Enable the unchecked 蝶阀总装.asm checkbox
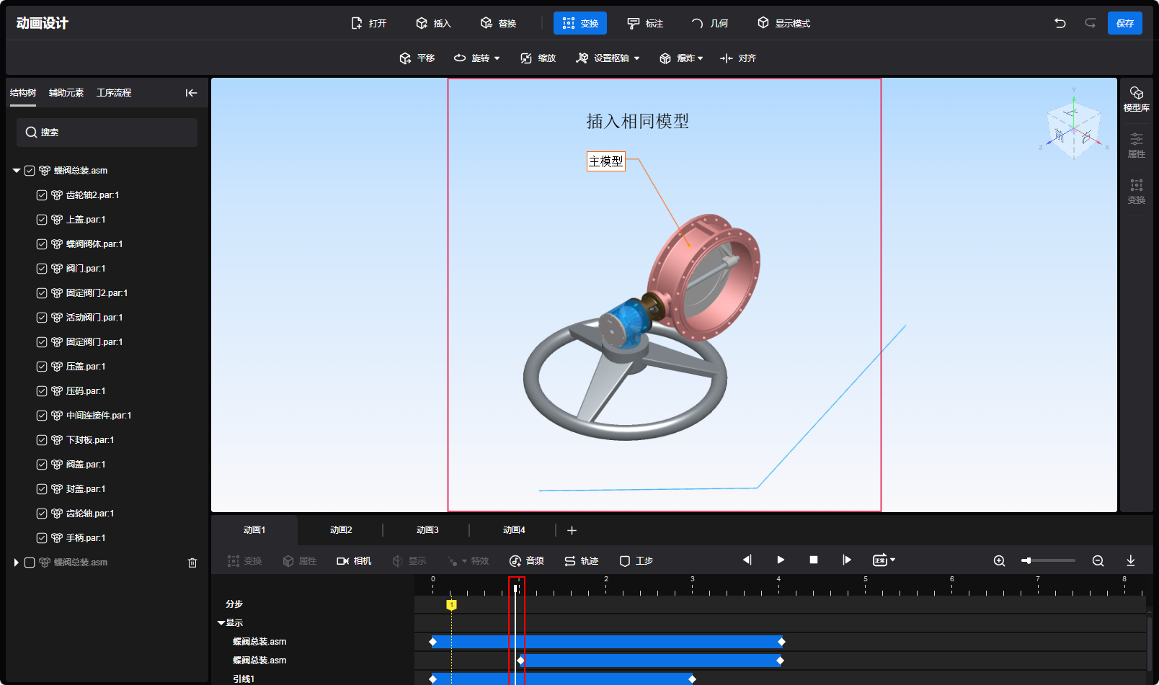Image resolution: width=1159 pixels, height=685 pixels. 30,563
